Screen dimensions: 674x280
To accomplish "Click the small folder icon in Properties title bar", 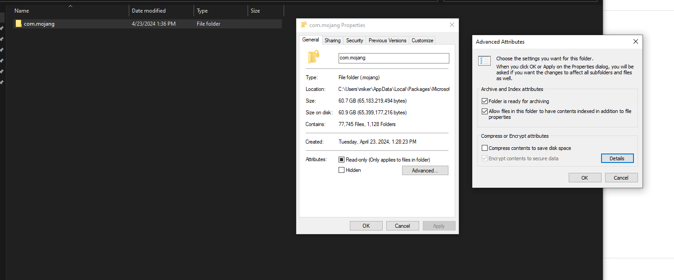I will point(304,25).
